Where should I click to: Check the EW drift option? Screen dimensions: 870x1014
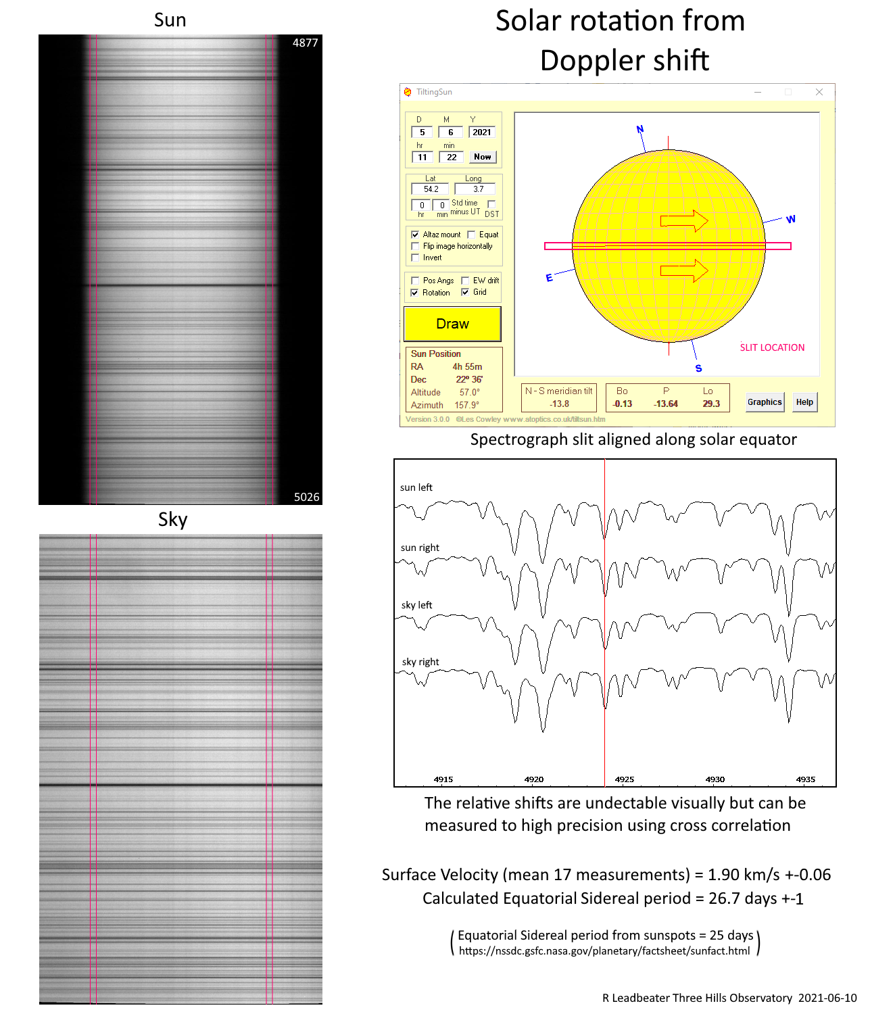(465, 281)
